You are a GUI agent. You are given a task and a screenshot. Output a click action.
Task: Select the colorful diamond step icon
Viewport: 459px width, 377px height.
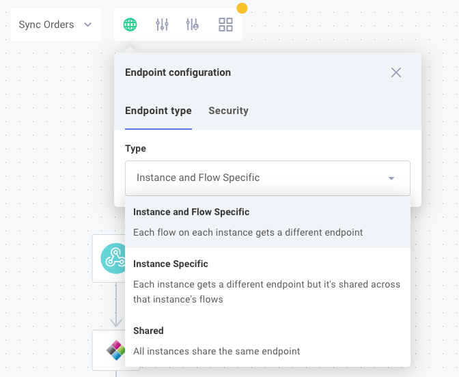click(x=115, y=350)
